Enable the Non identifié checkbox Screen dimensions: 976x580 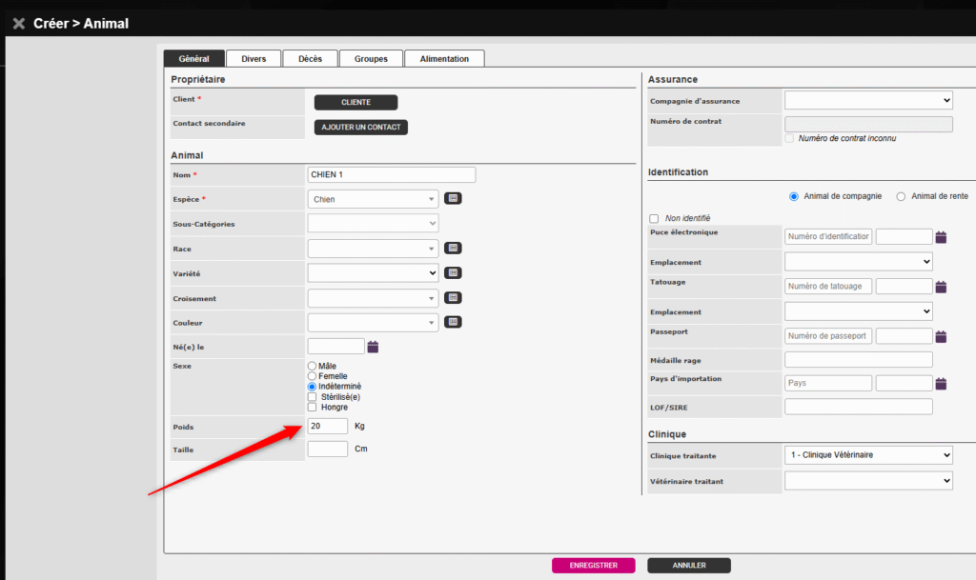click(654, 218)
